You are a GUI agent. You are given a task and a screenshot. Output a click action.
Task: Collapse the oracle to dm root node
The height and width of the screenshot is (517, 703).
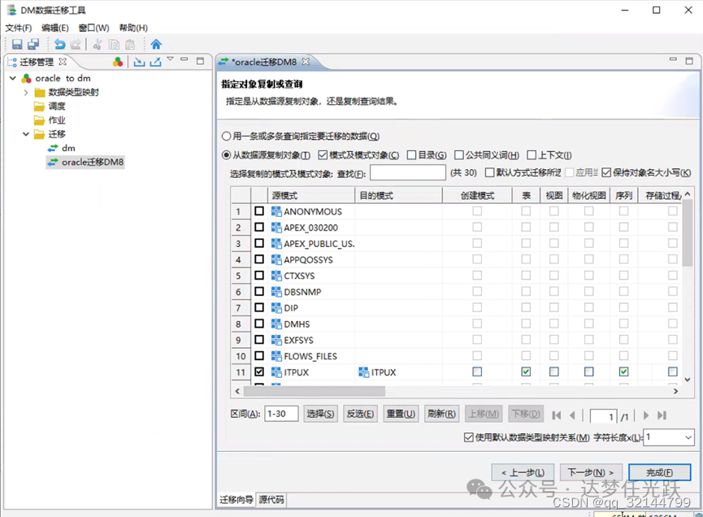[x=13, y=78]
